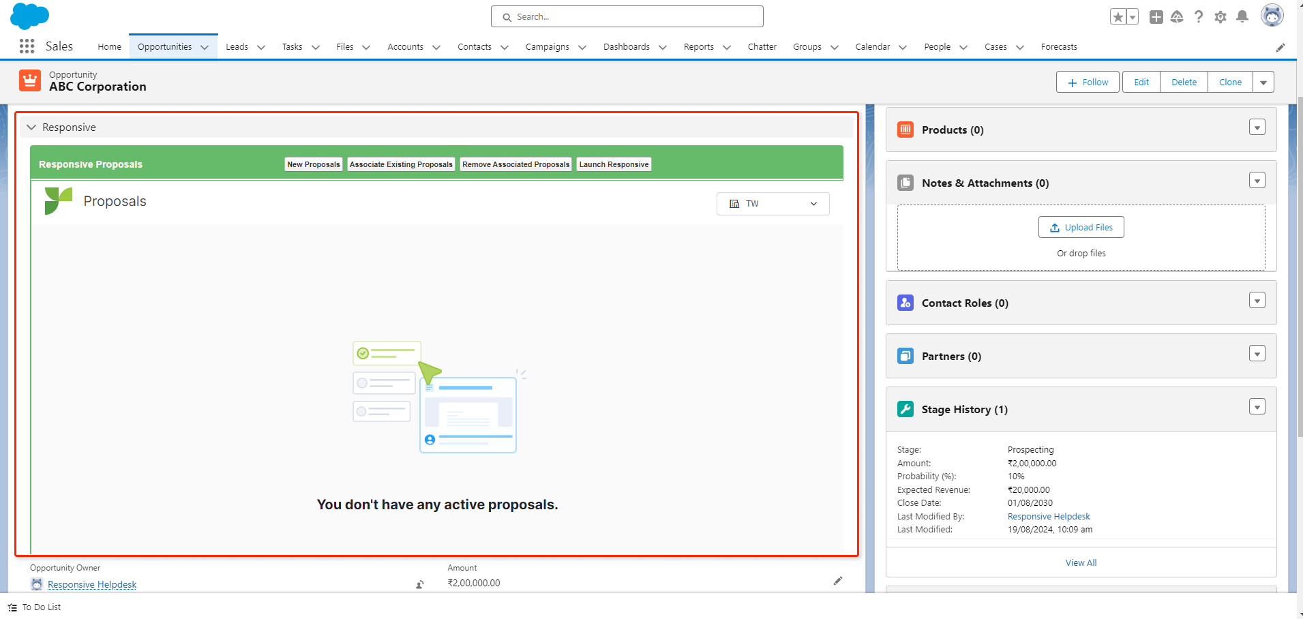
Task: Click the Launch Responsive button
Action: coord(614,164)
